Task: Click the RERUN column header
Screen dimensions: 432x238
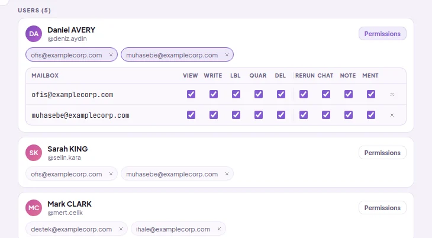Action: tap(305, 76)
